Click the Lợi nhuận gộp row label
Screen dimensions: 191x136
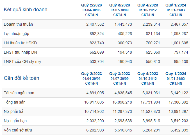coord(17,34)
